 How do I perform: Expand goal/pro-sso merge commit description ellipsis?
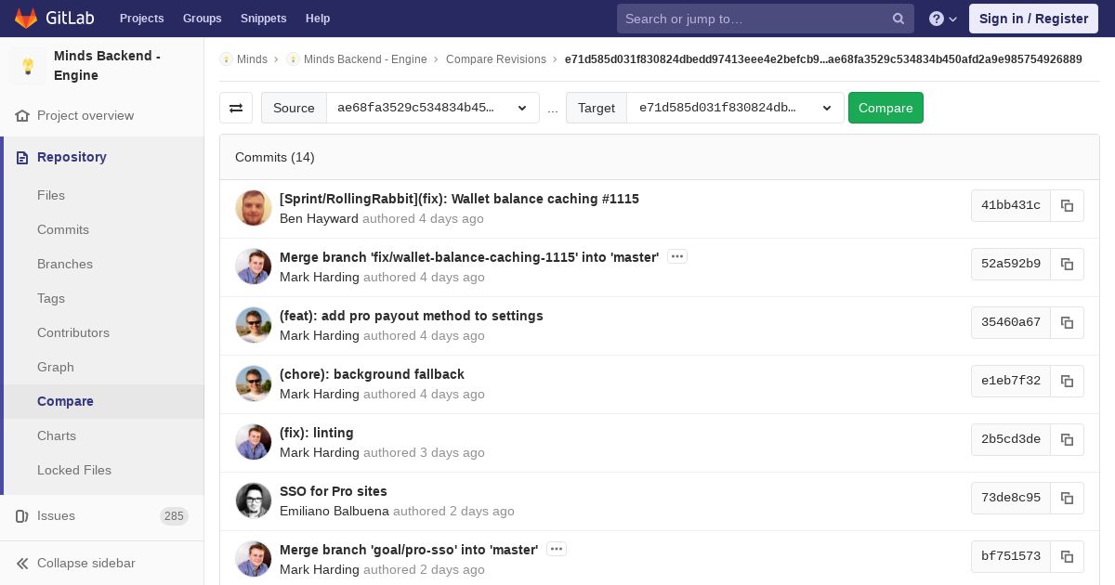[557, 549]
